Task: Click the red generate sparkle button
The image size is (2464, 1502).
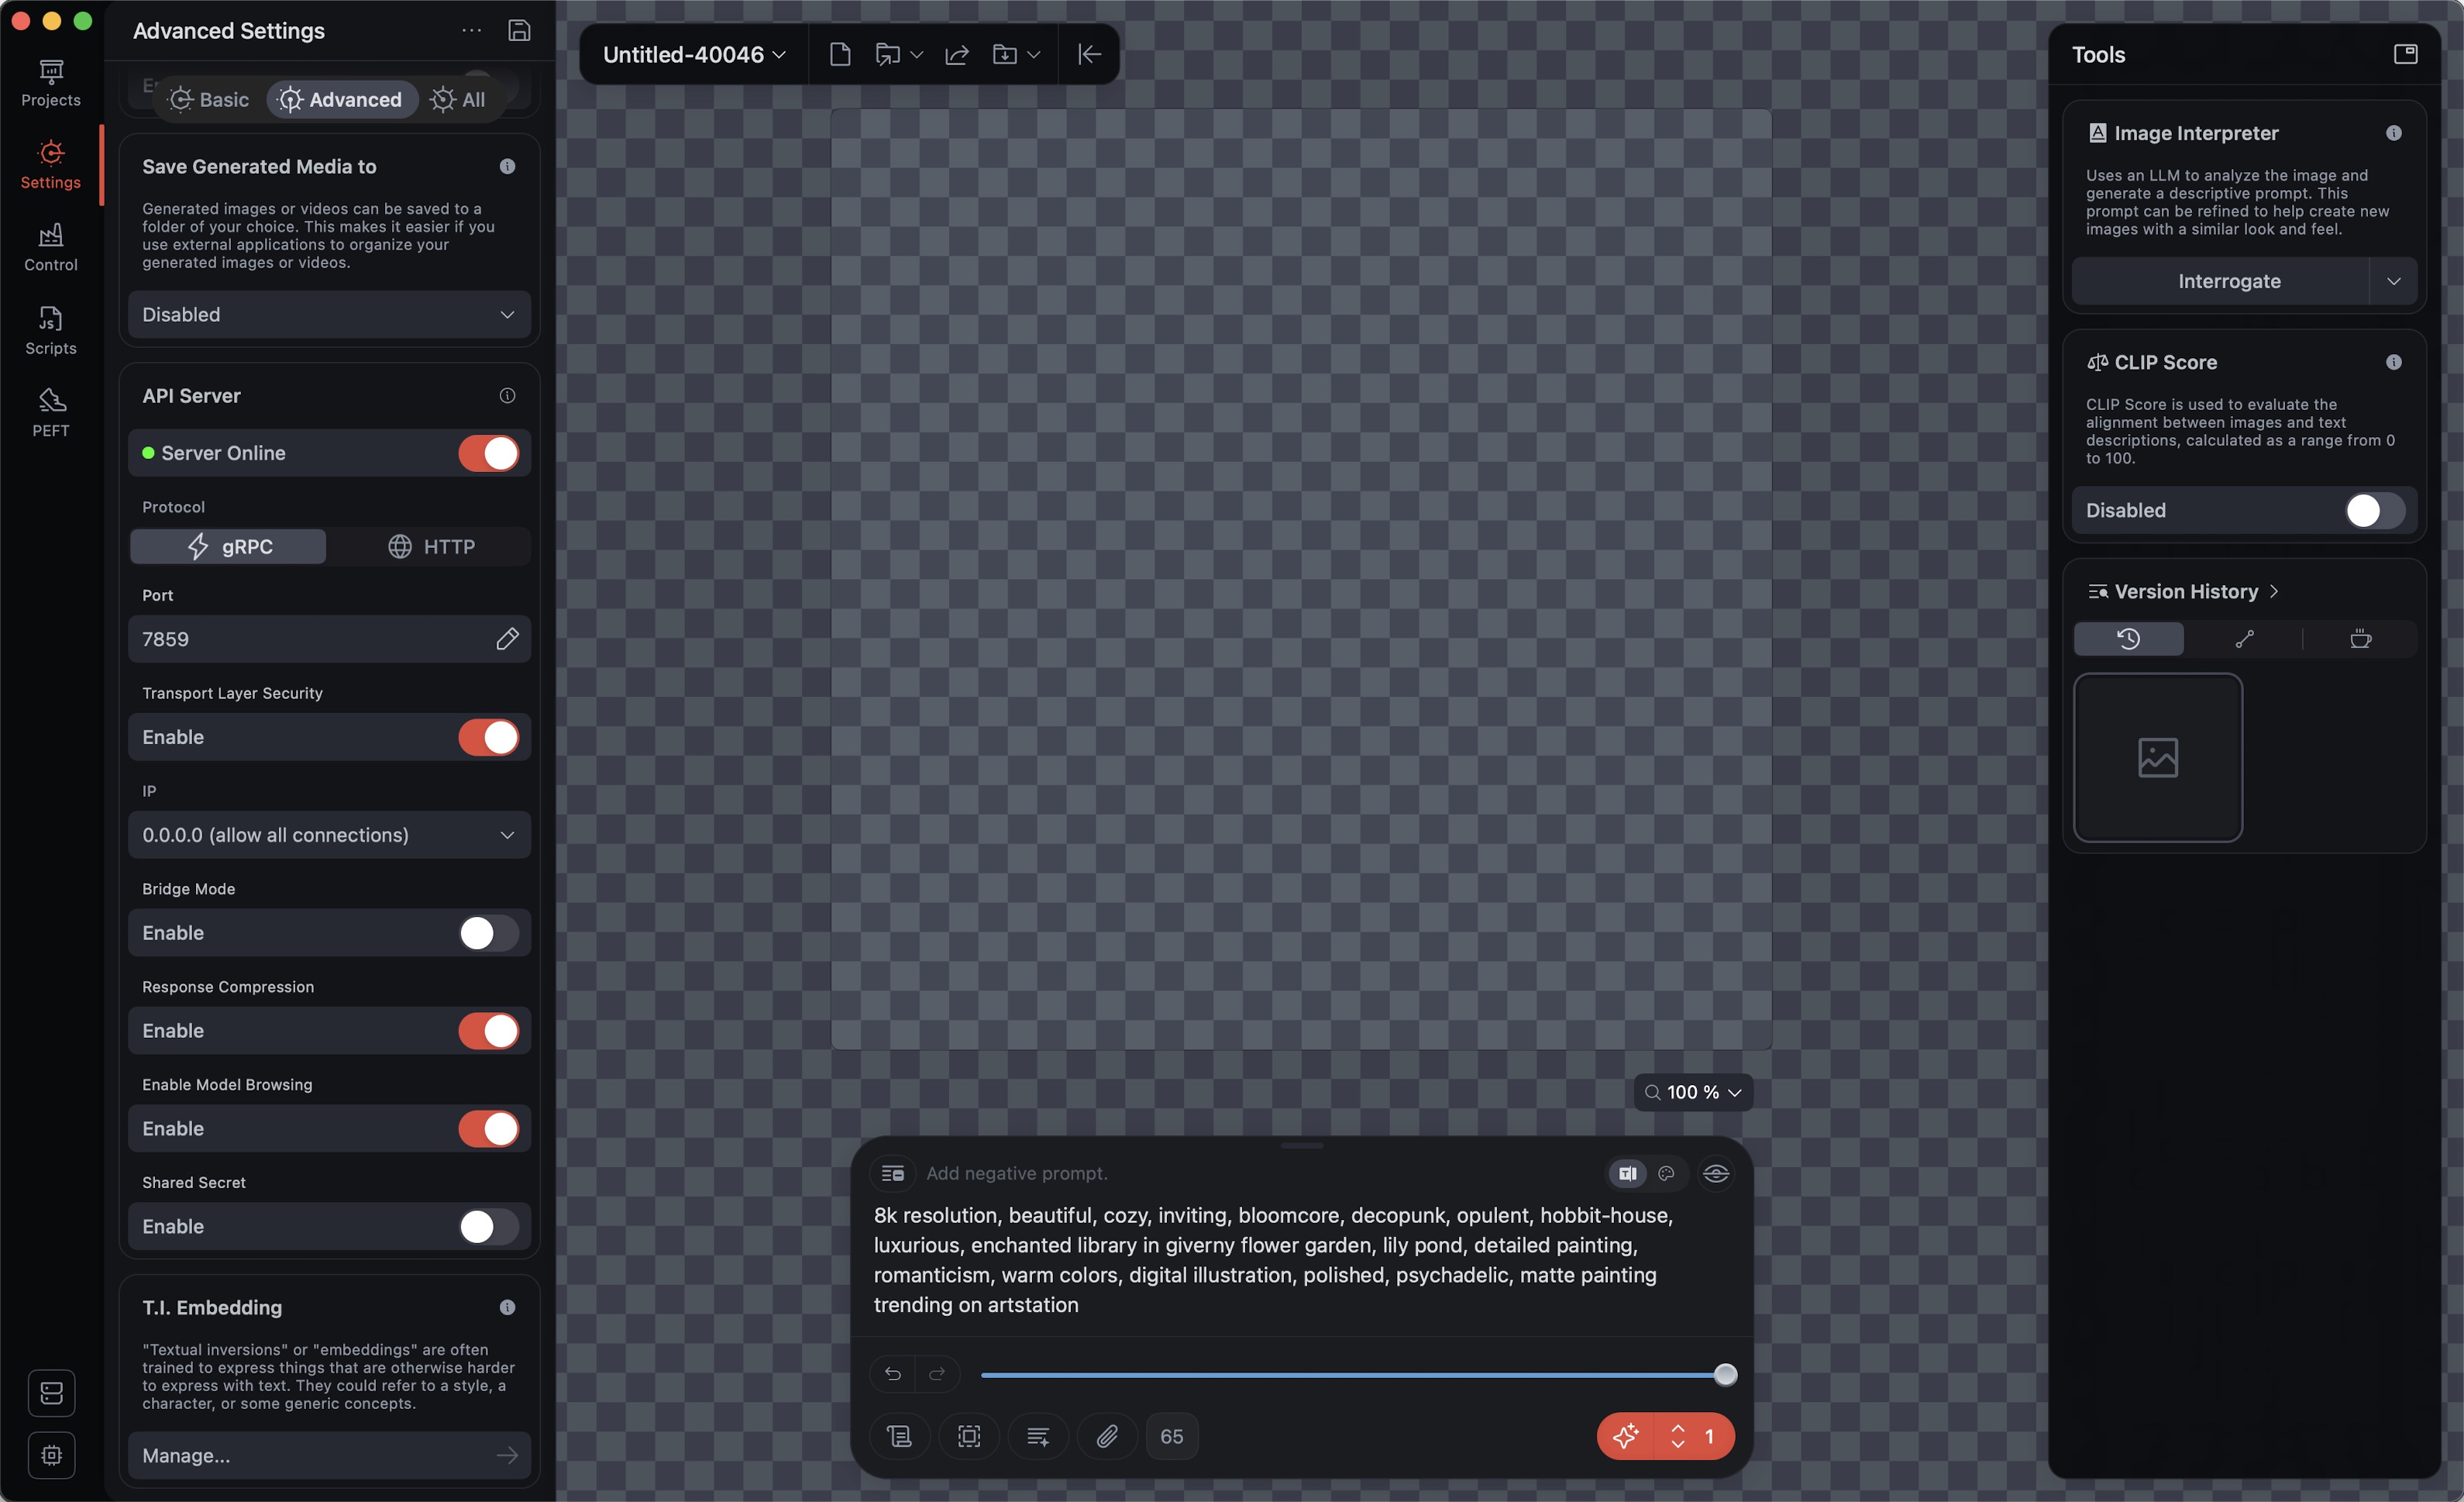Action: pyautogui.click(x=1626, y=1436)
